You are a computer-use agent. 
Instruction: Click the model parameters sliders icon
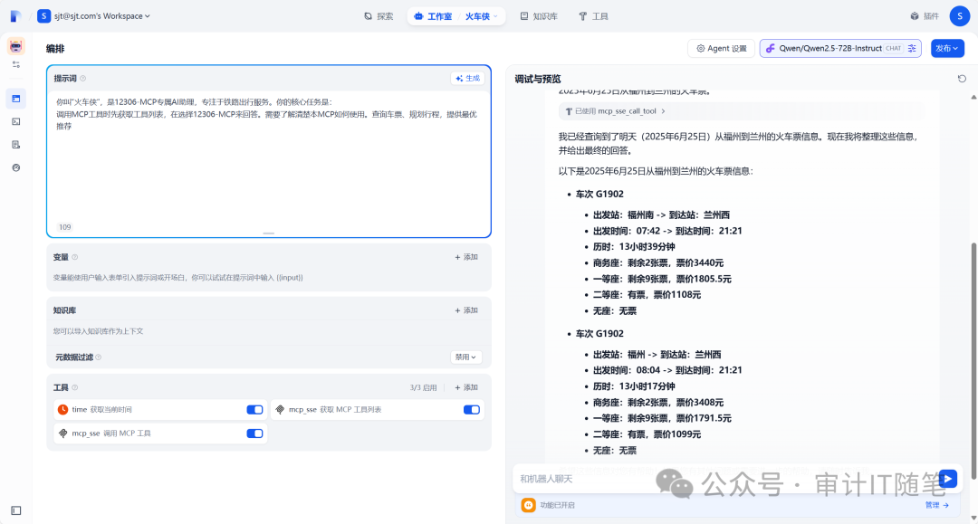(x=912, y=48)
